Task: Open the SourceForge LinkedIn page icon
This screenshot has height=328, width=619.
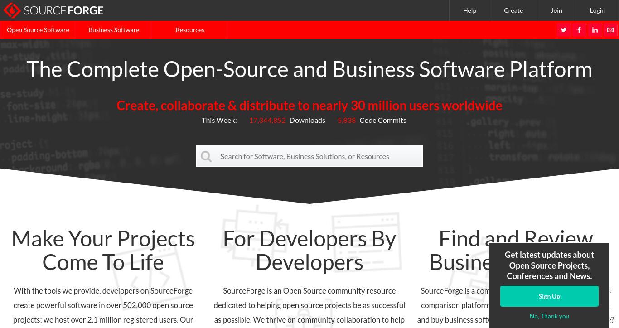Action: 595,30
